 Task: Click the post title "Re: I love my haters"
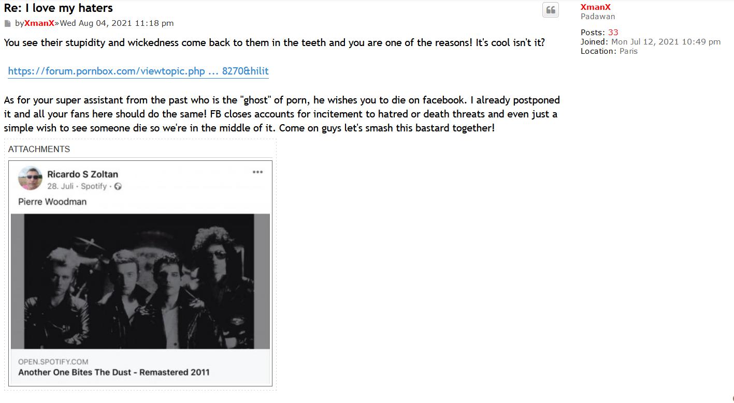point(59,8)
